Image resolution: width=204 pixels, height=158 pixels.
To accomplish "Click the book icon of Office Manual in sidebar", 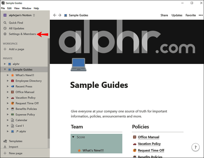I will click(12, 92).
